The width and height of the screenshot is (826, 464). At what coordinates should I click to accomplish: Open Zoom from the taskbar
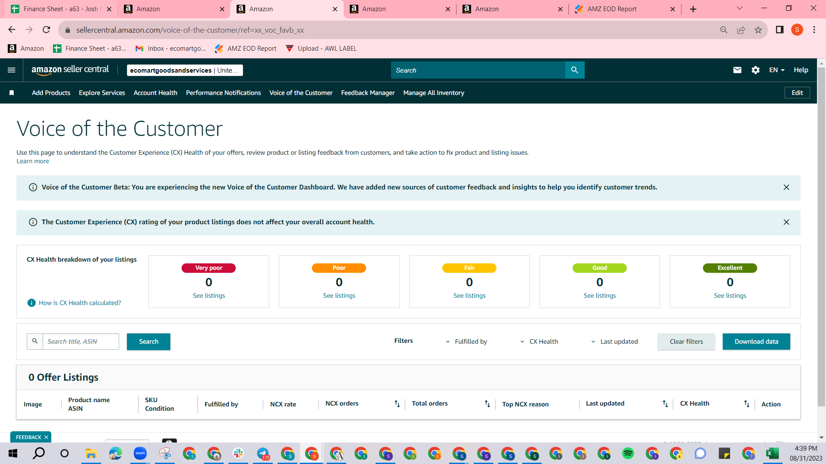pyautogui.click(x=140, y=453)
